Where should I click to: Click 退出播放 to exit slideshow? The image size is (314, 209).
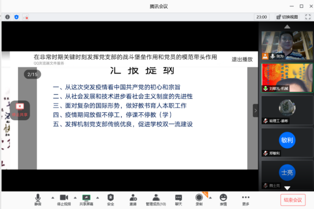242,59
